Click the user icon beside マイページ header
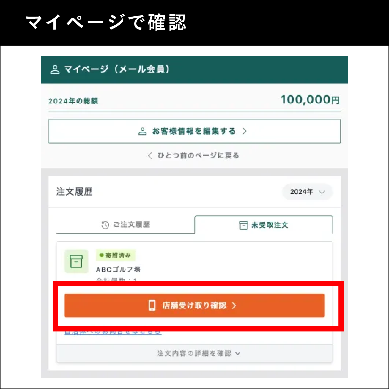The image size is (389, 389). point(55,69)
